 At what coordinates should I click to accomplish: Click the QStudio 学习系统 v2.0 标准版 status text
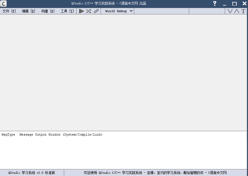pos(32,173)
